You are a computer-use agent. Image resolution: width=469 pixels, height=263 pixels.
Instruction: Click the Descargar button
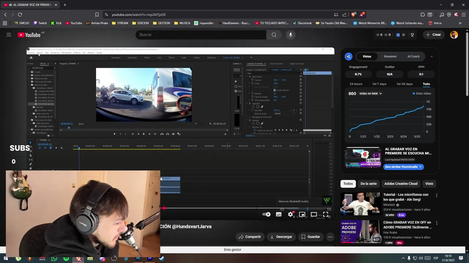point(281,237)
